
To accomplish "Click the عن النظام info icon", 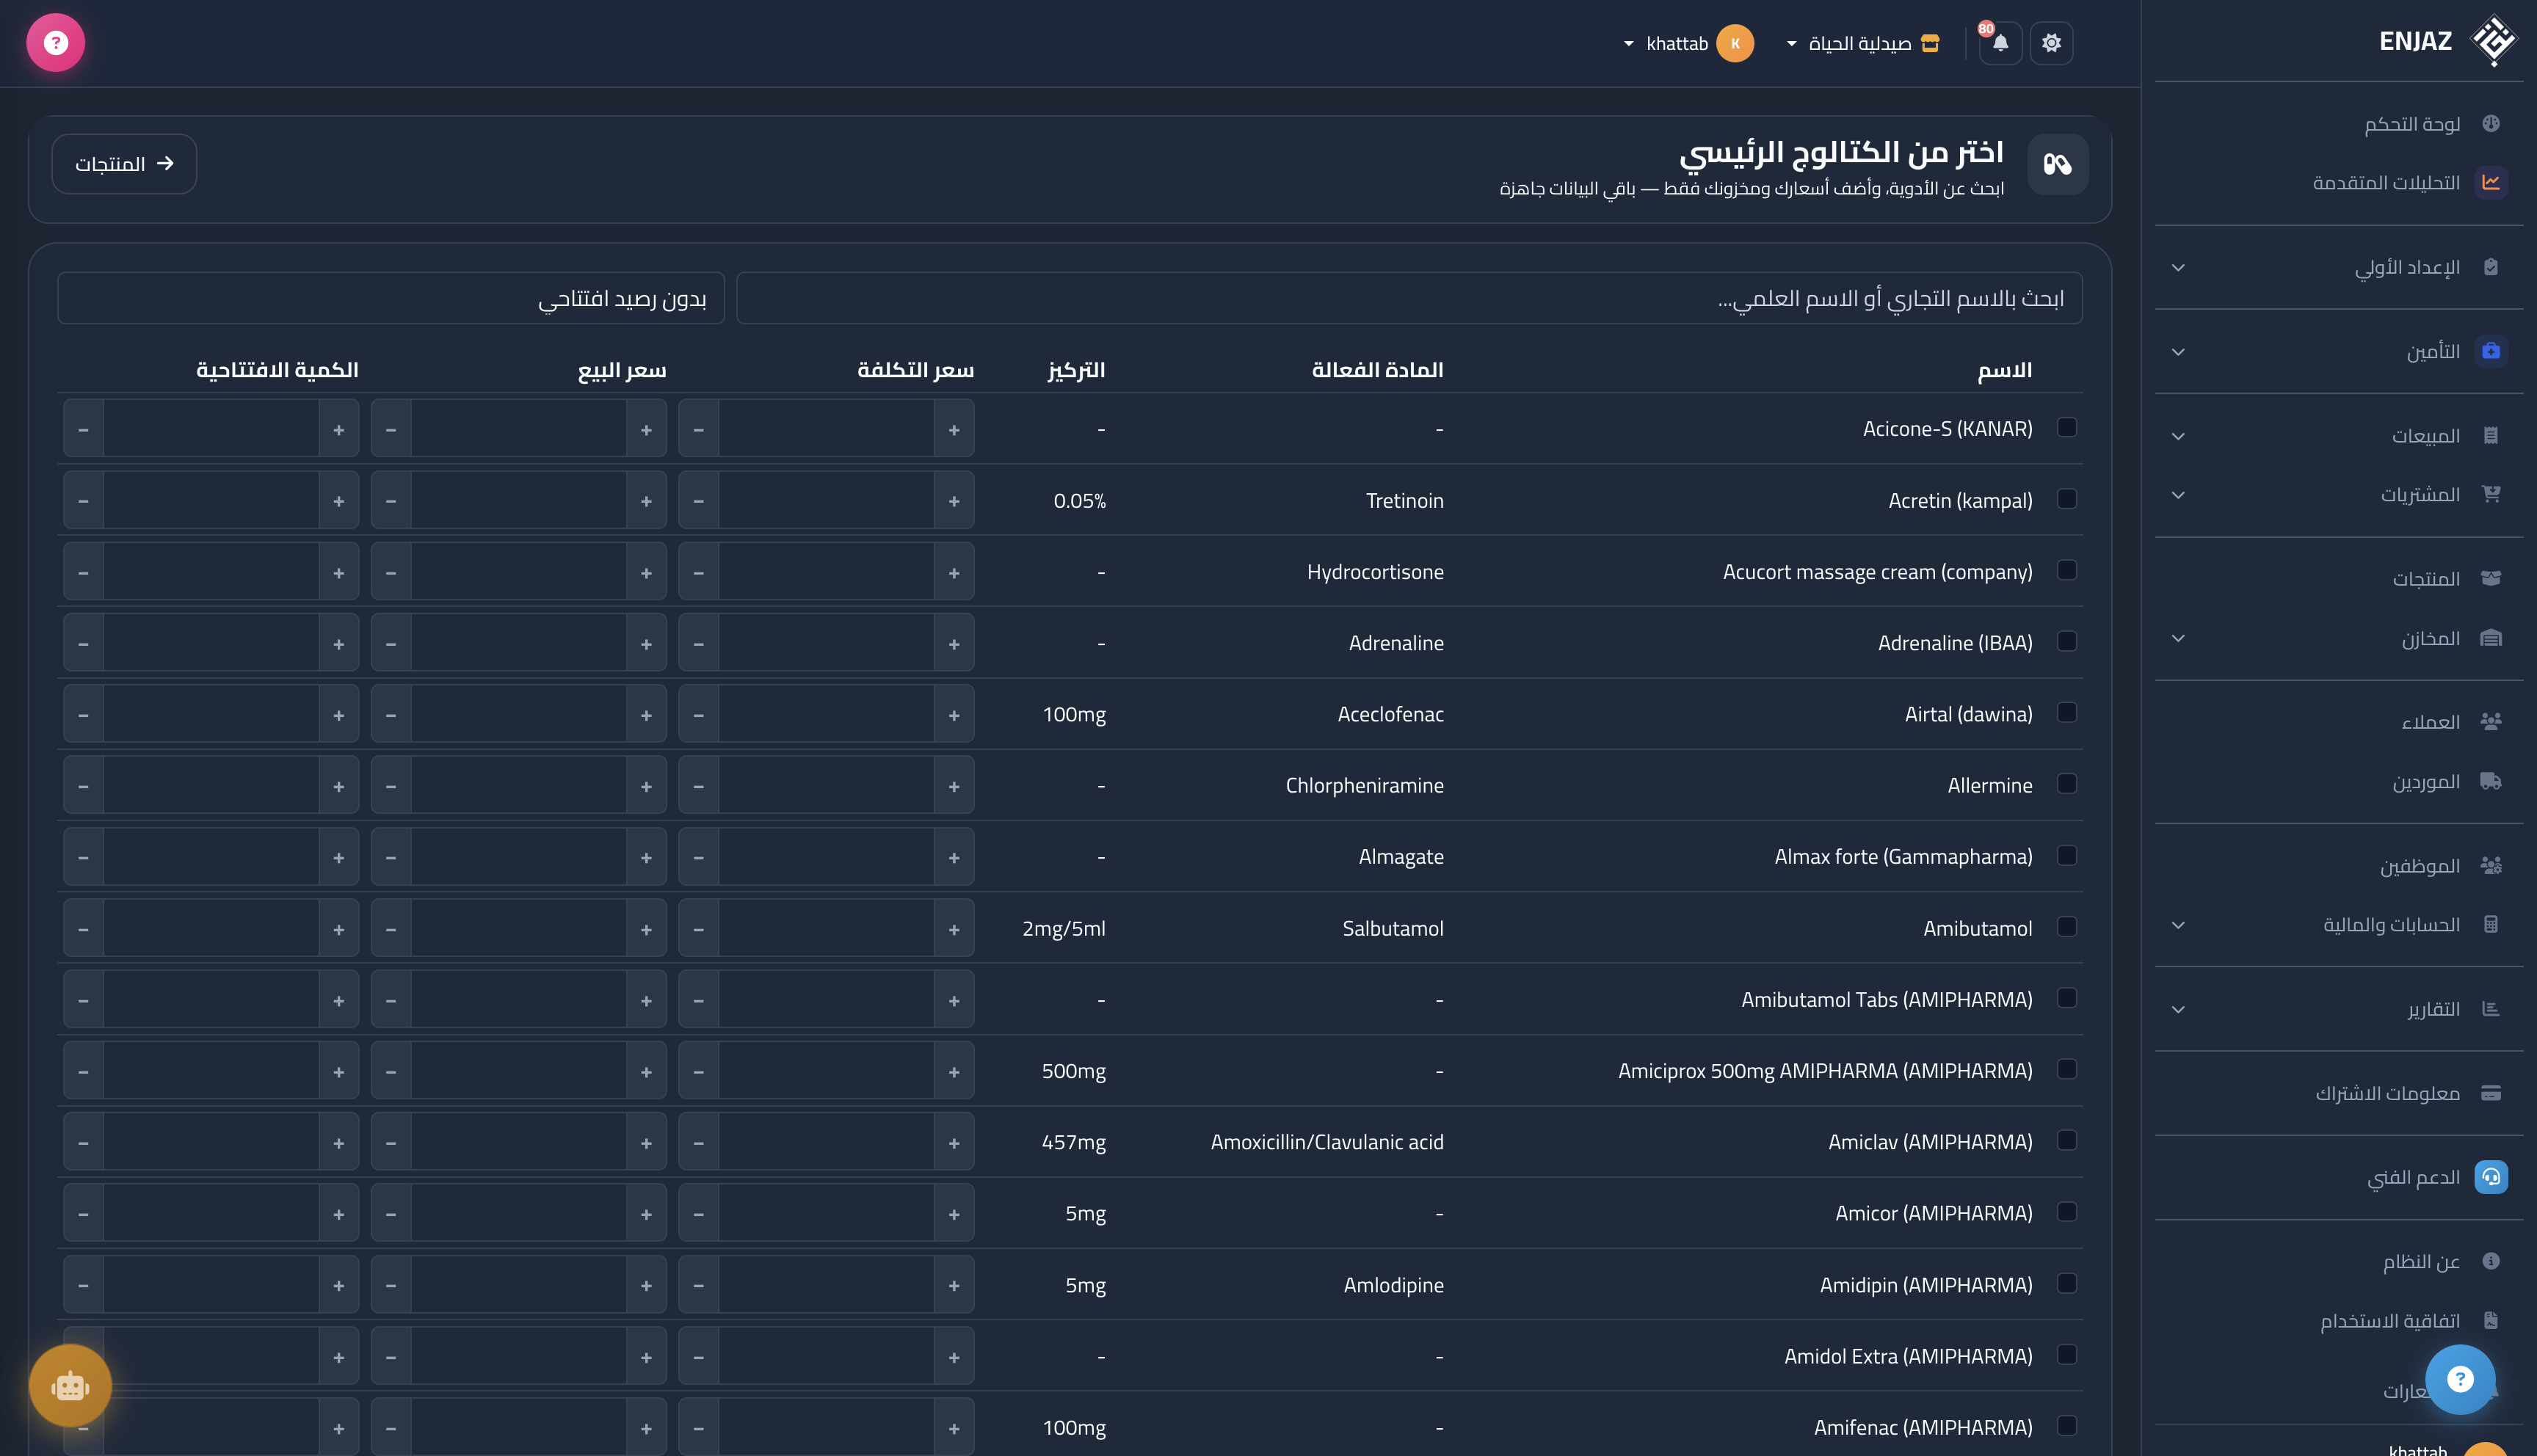I will coord(2490,1261).
